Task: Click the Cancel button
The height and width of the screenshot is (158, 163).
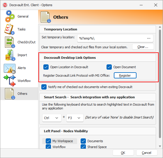Action: click(147, 153)
